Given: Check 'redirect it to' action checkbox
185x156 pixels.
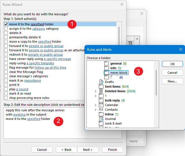Looking at the screenshot, I should coord(6,54).
